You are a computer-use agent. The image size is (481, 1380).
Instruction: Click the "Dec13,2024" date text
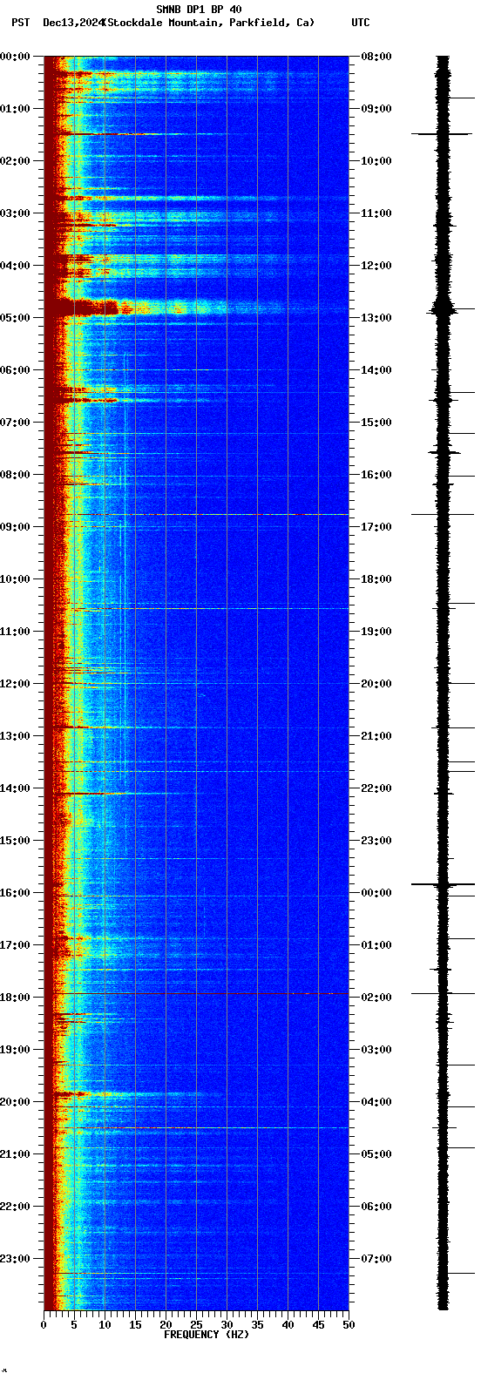tap(72, 23)
